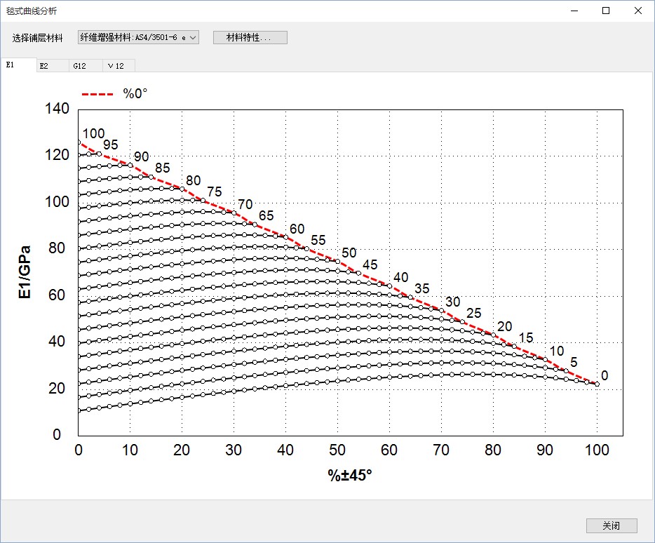Viewport: 655px width, 543px height.
Task: Click the %±45° horizontal axis title
Action: (x=350, y=475)
